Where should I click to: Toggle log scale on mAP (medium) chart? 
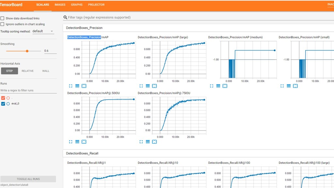click(218, 86)
